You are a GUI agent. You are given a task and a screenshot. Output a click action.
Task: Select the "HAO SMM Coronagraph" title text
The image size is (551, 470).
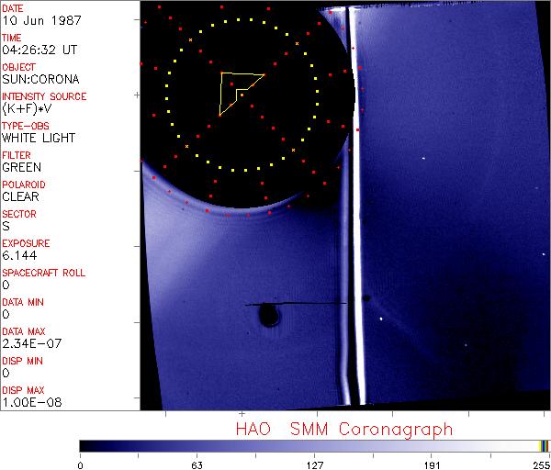point(344,429)
